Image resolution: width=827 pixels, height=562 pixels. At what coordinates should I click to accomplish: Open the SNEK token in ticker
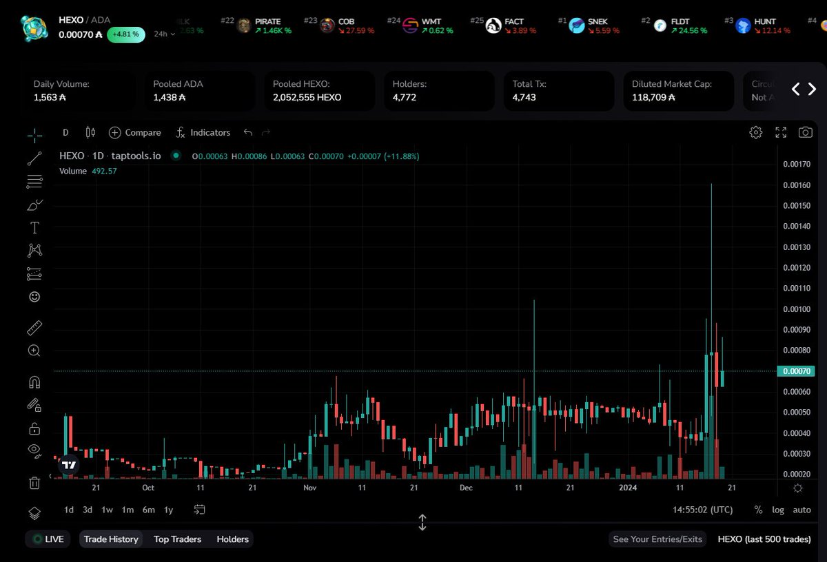595,26
